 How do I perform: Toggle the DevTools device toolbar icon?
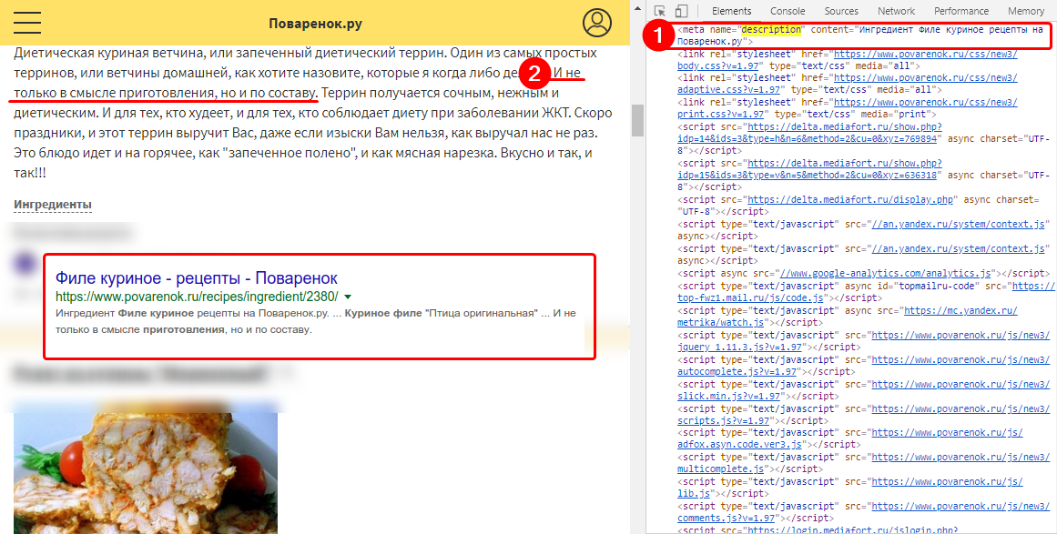point(682,11)
